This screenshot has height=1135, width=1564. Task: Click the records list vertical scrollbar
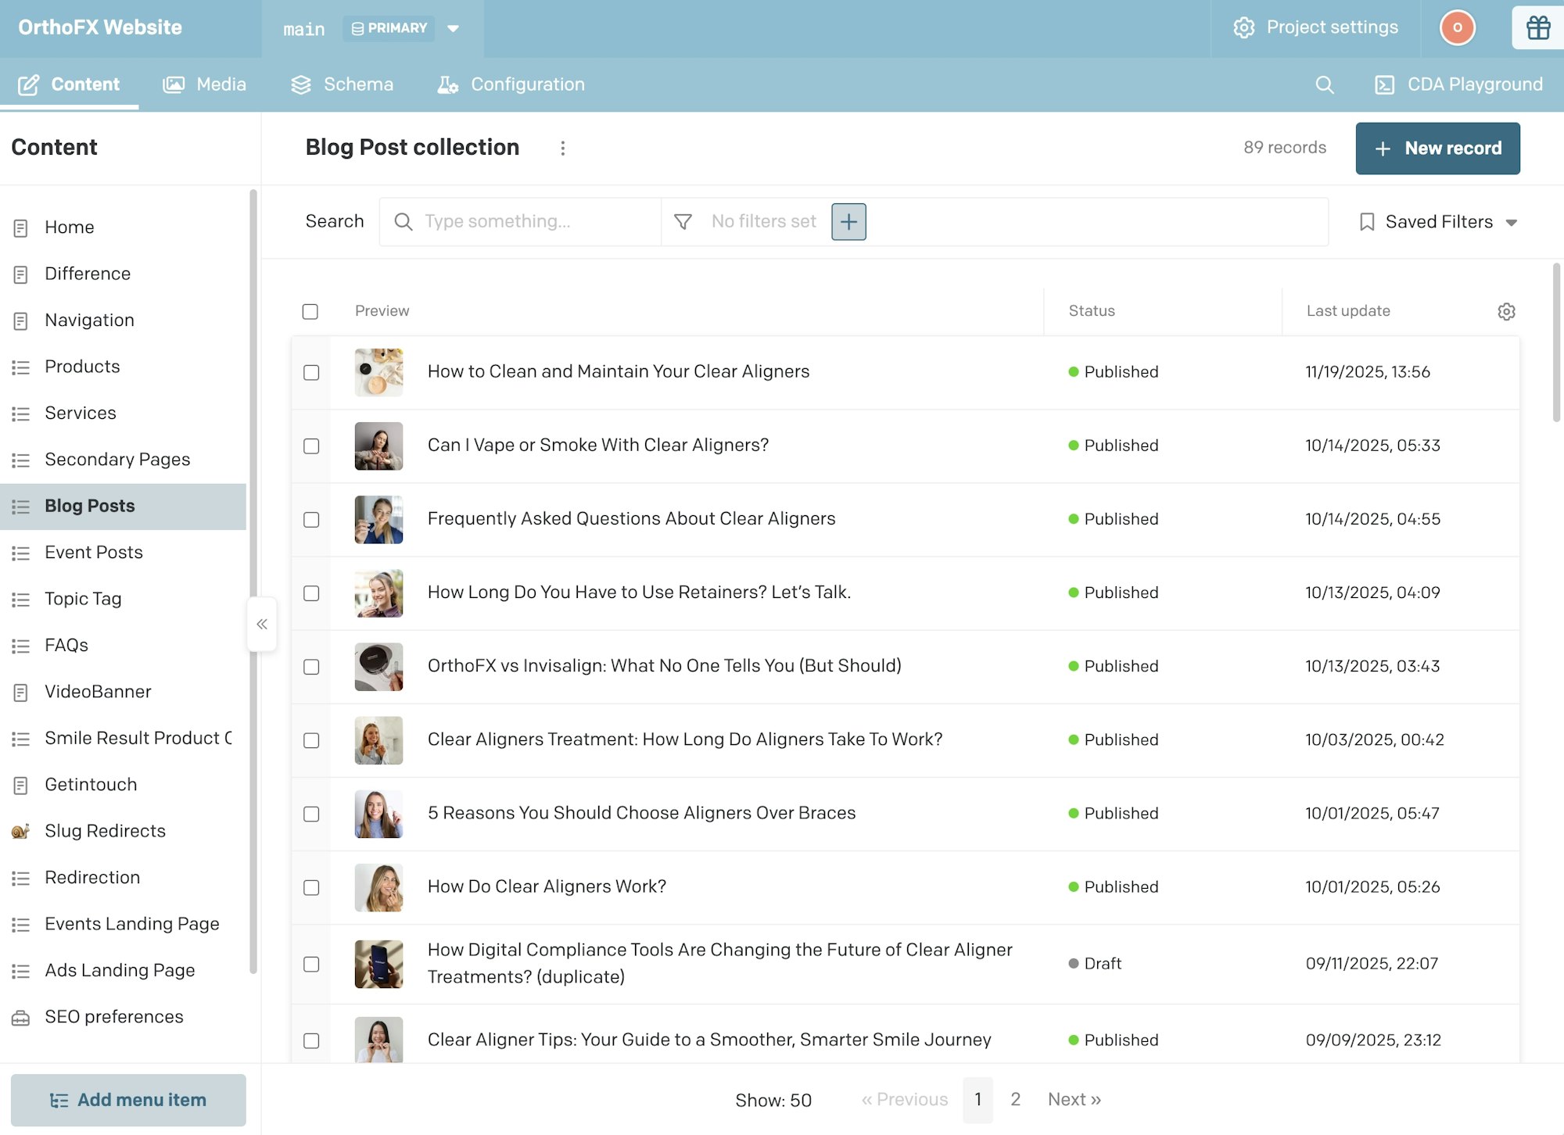point(1555,344)
